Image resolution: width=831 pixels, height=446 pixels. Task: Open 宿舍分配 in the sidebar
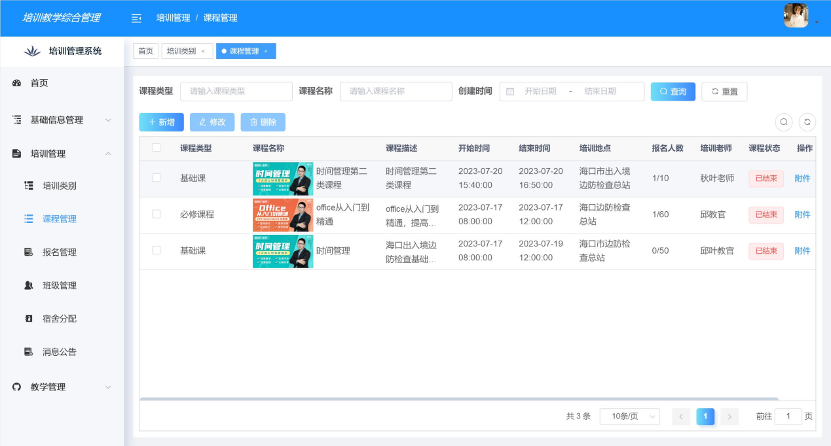pyautogui.click(x=59, y=318)
